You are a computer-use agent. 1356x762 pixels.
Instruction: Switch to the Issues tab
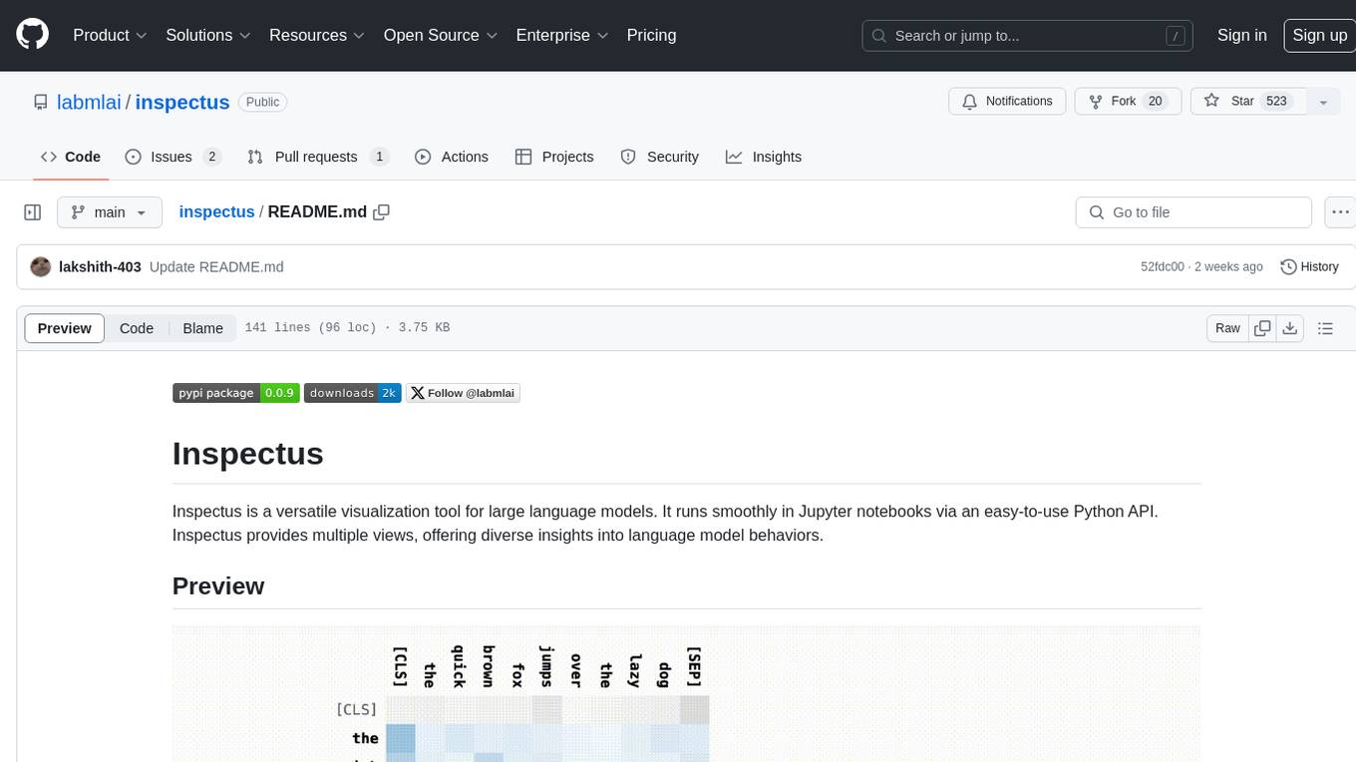pyautogui.click(x=172, y=157)
